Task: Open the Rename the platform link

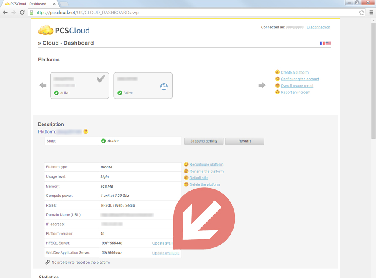Action: [206, 171]
